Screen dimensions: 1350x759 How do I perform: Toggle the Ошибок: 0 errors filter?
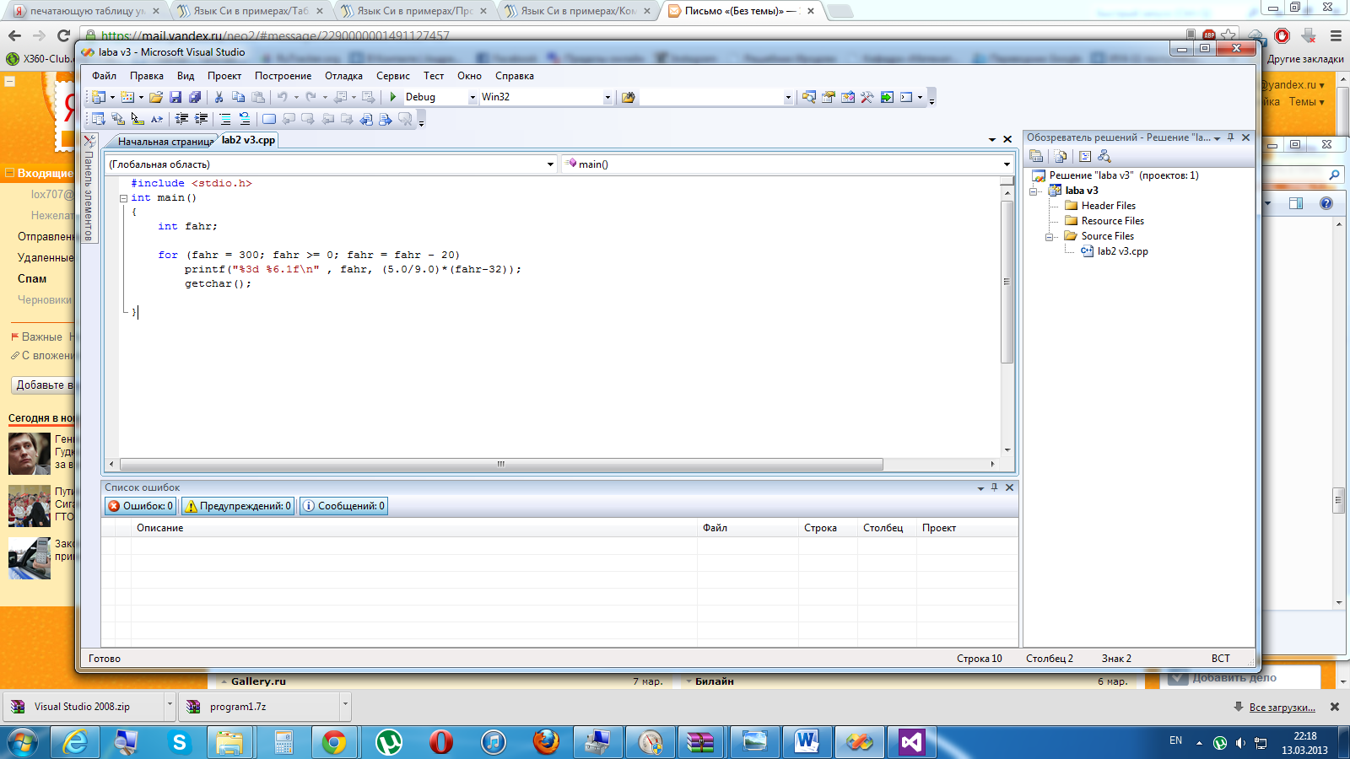pyautogui.click(x=140, y=506)
